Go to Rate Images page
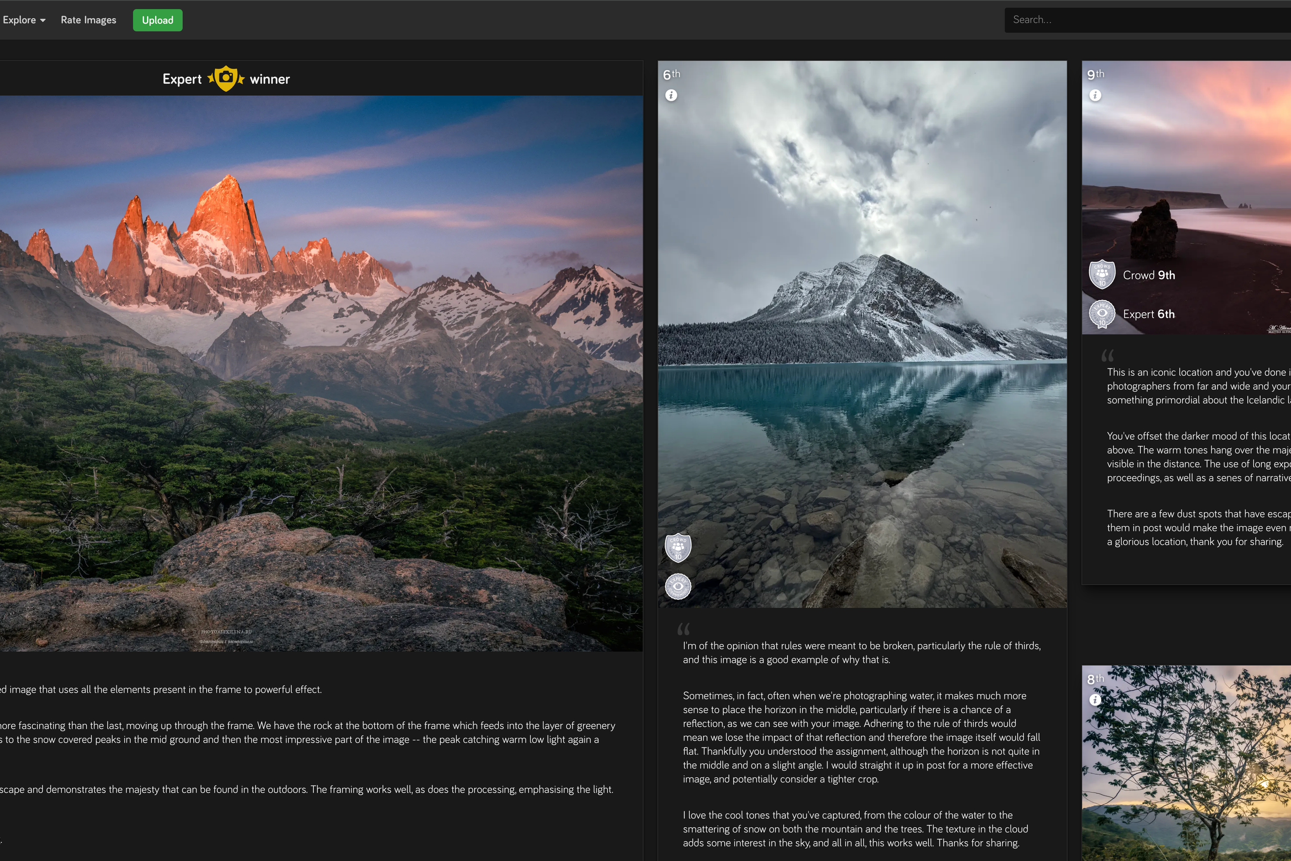 [88, 20]
